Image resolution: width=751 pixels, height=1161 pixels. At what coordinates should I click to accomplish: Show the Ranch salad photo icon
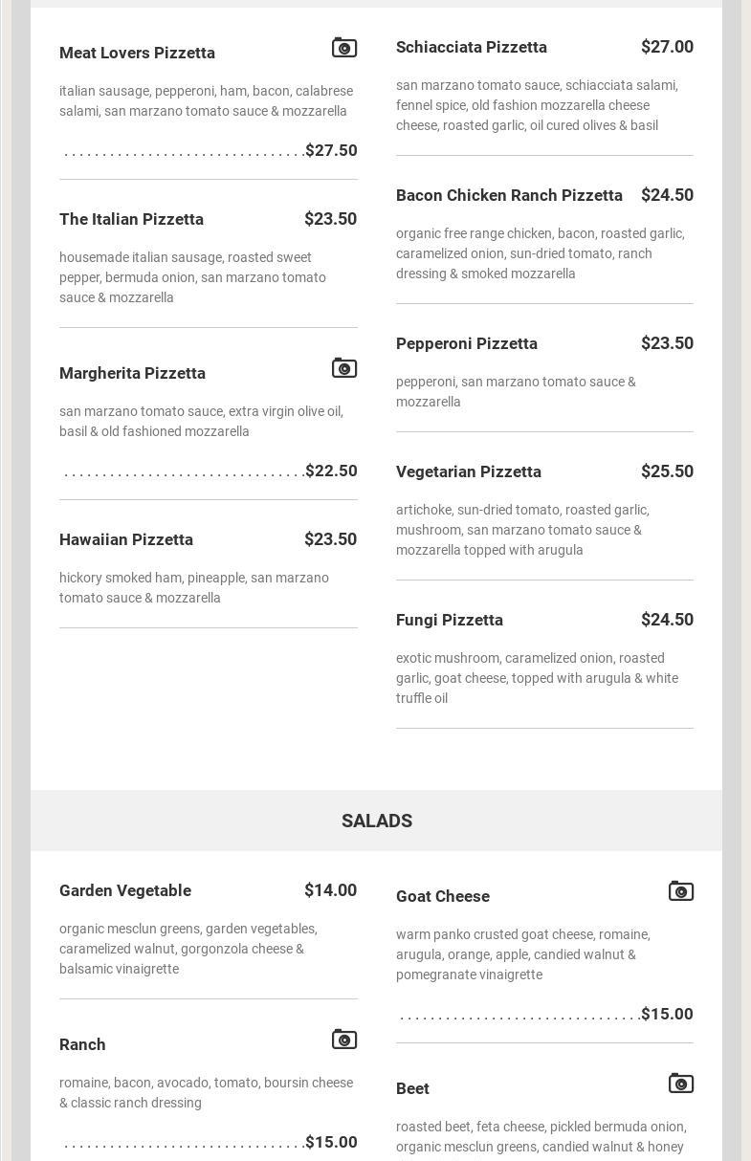(x=344, y=1040)
